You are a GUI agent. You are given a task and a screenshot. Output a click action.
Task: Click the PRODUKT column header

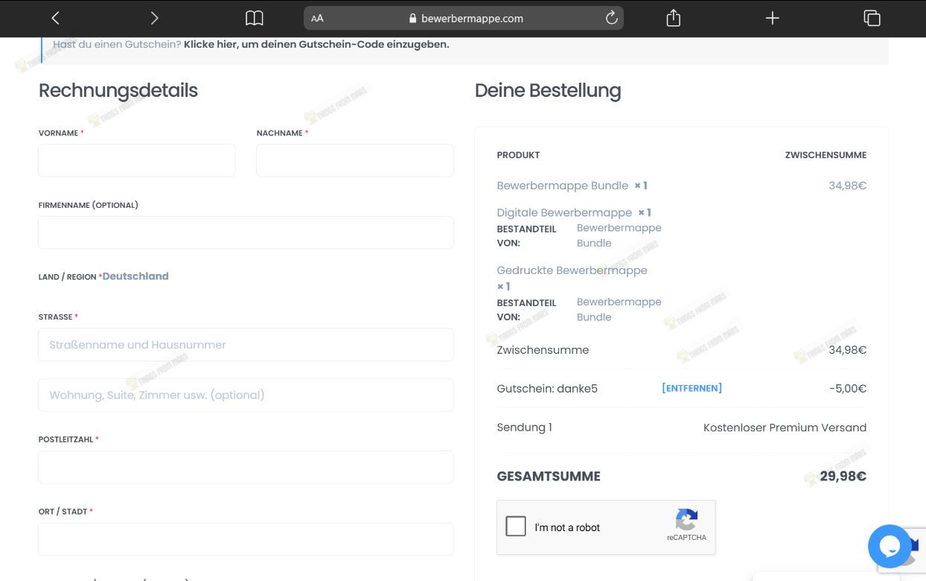(518, 155)
